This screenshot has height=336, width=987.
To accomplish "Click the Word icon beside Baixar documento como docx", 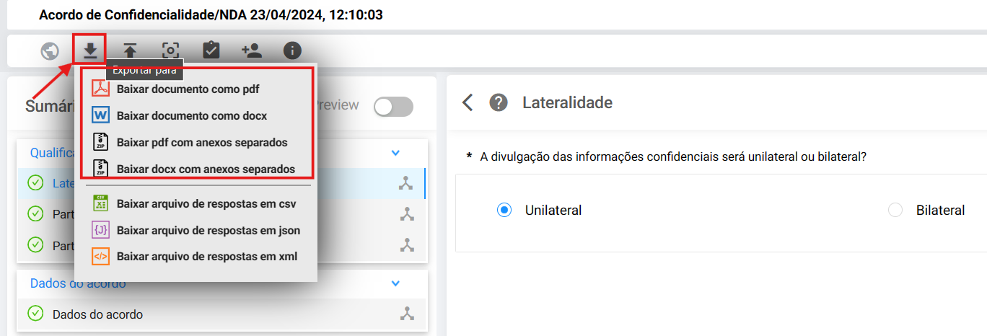I will [100, 115].
